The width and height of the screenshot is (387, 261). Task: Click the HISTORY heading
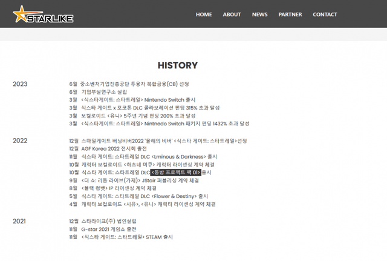tap(177, 65)
